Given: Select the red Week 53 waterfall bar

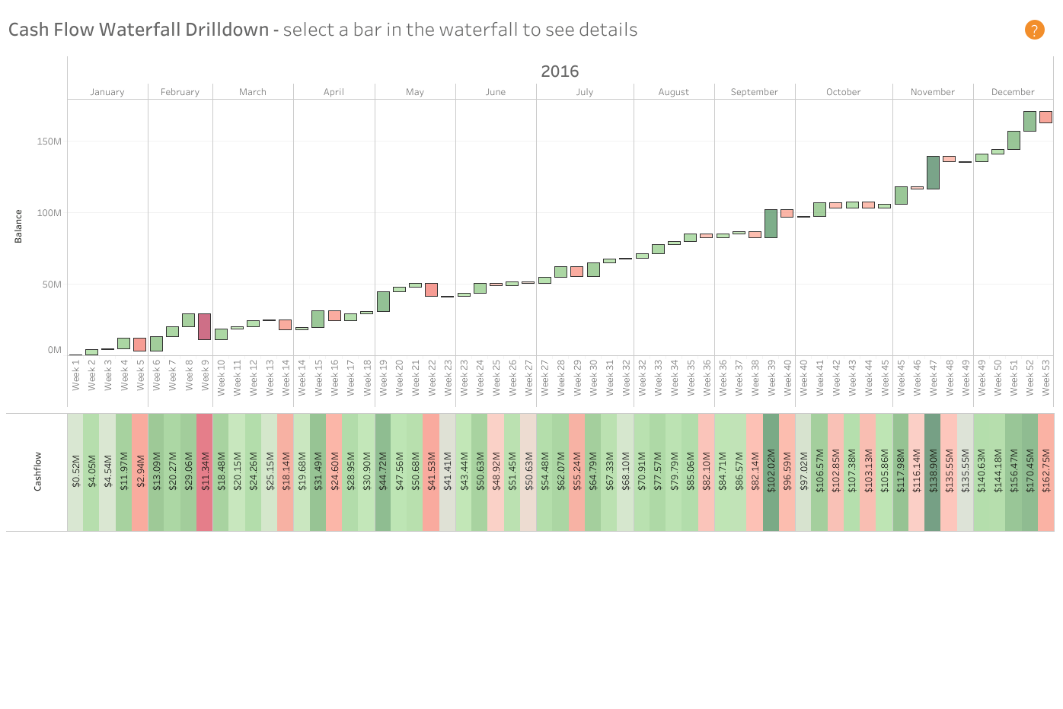Looking at the screenshot, I should point(1045,116).
